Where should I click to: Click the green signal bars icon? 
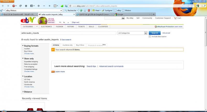pyautogui.click(x=62, y=6)
